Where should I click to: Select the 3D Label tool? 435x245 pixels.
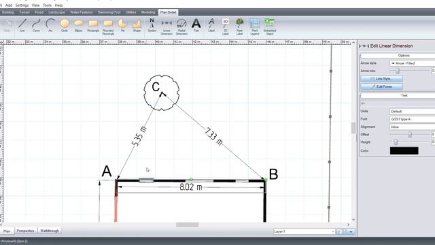225,27
